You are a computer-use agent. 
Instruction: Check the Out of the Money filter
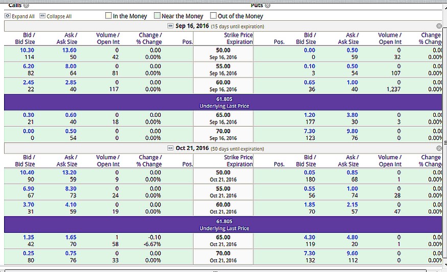coord(214,16)
